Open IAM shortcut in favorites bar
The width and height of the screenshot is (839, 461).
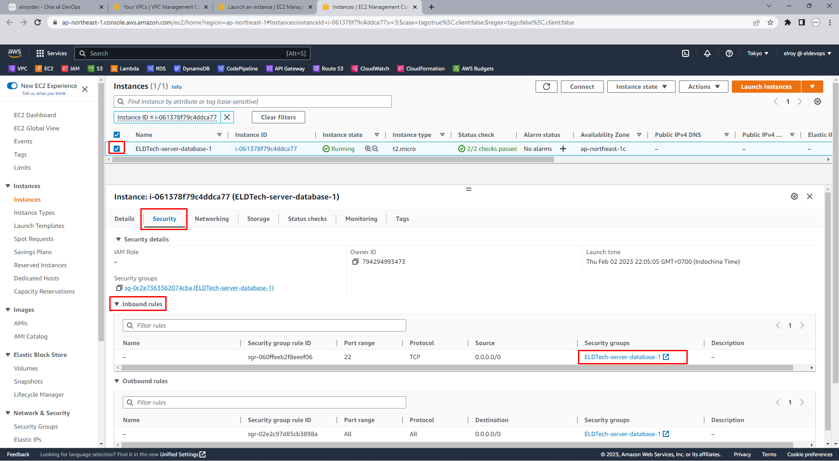[70, 69]
